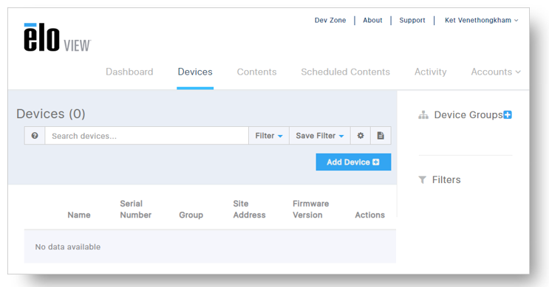
Task: Click the About link
Action: [x=372, y=20]
